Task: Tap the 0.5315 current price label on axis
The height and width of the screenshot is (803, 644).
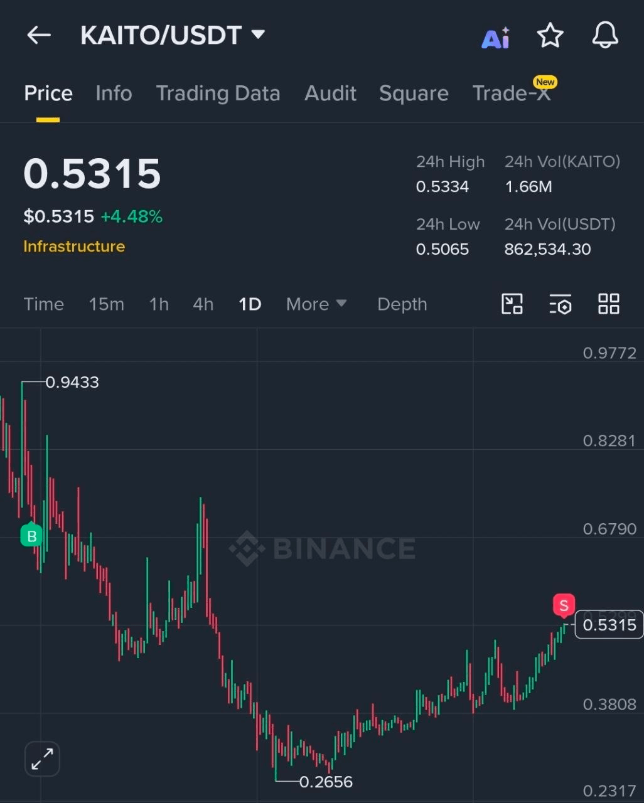Action: pos(609,625)
